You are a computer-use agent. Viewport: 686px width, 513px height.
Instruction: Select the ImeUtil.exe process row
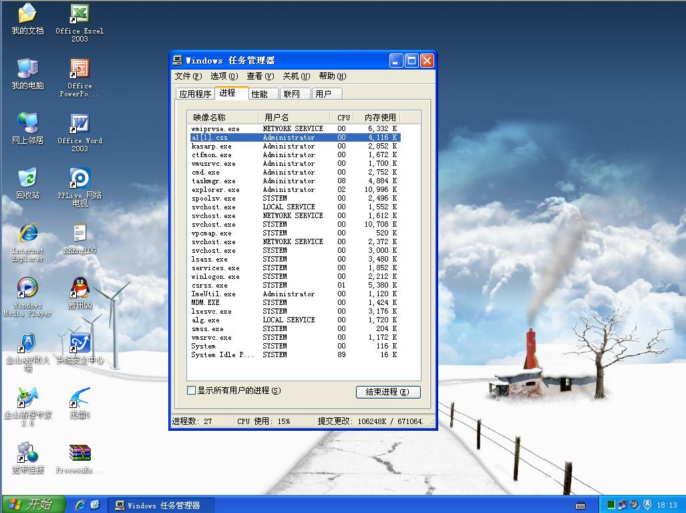coord(295,294)
